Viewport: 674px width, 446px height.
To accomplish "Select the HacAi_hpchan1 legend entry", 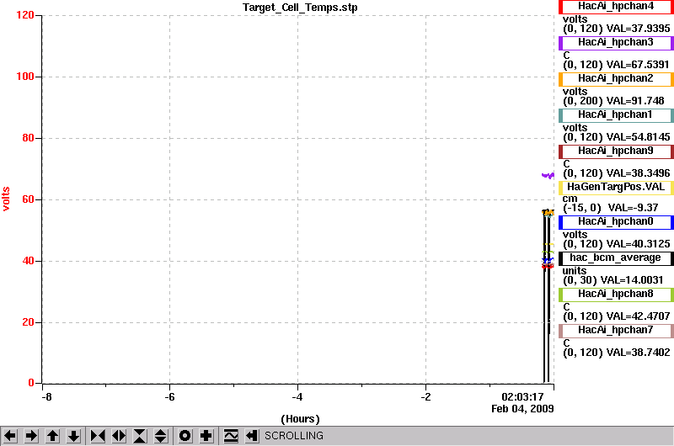I will point(616,115).
